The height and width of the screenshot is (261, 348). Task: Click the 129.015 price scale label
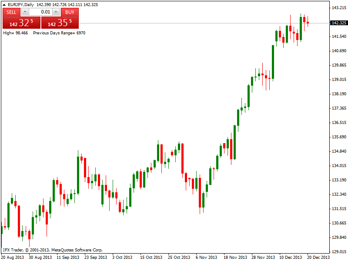point(339,252)
